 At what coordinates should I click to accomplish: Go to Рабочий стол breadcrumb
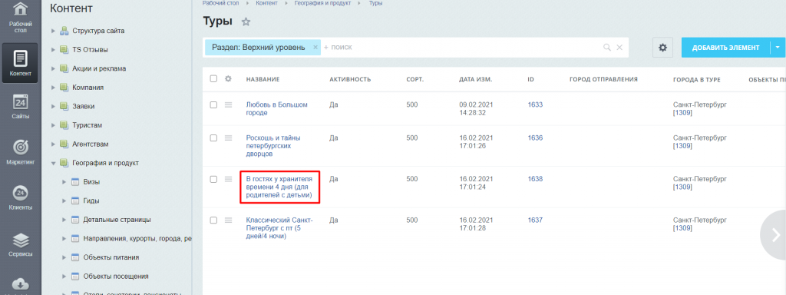pyautogui.click(x=220, y=3)
